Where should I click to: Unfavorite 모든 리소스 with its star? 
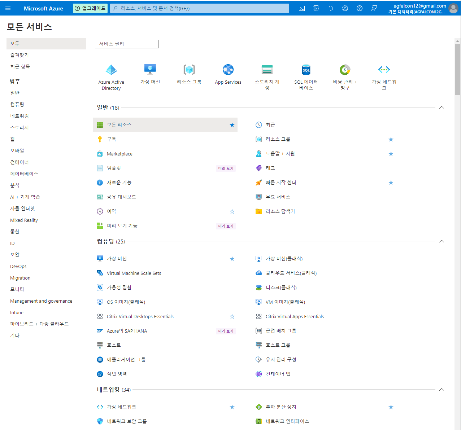click(x=232, y=125)
